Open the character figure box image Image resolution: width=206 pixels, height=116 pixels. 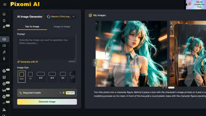[x=188, y=54]
